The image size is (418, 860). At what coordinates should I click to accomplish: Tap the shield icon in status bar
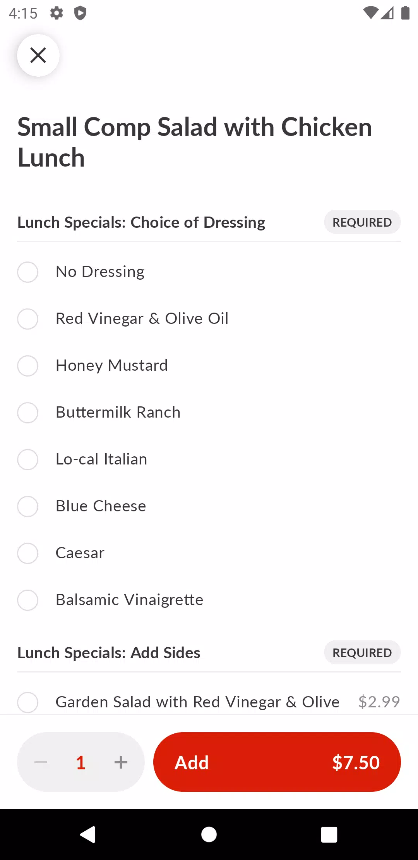pyautogui.click(x=80, y=13)
